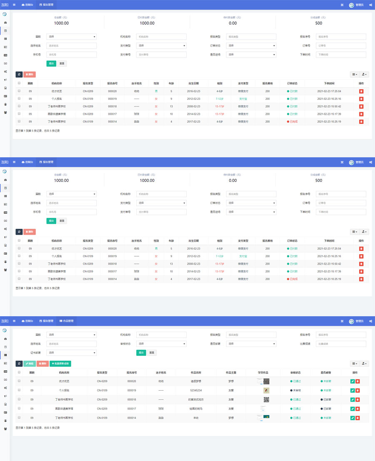Tick the select-all header checkbox in the top screen's table
375x461 pixels.
coord(19,83)
